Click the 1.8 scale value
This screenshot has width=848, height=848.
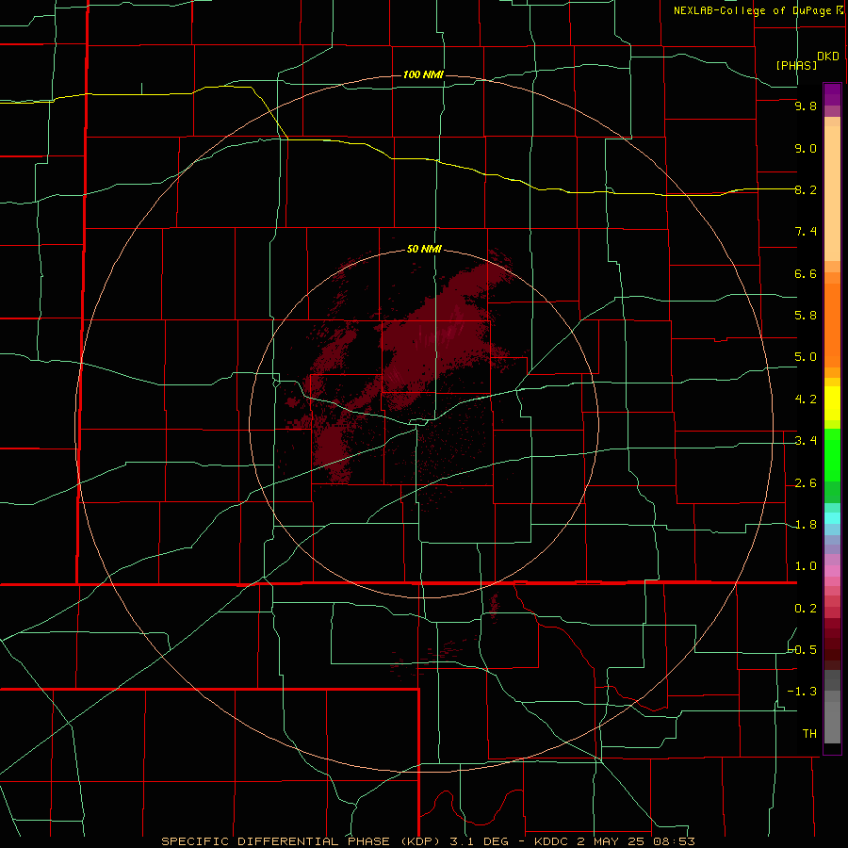tap(806, 525)
